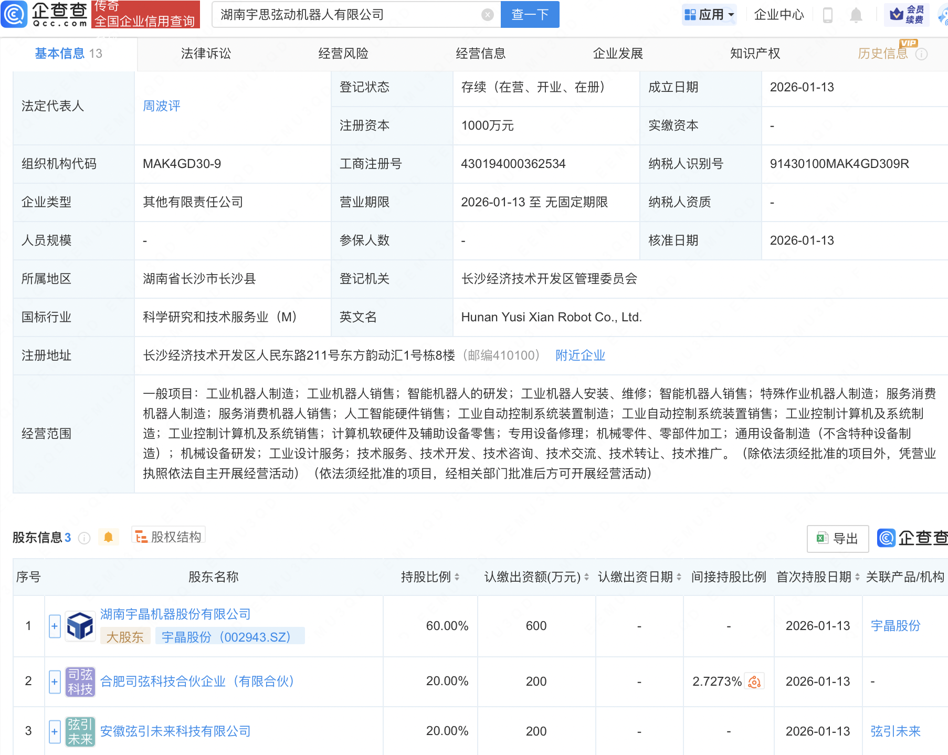Toggle sort on 认缴出资额 column
Screen dimensions: 948x755
click(x=586, y=576)
